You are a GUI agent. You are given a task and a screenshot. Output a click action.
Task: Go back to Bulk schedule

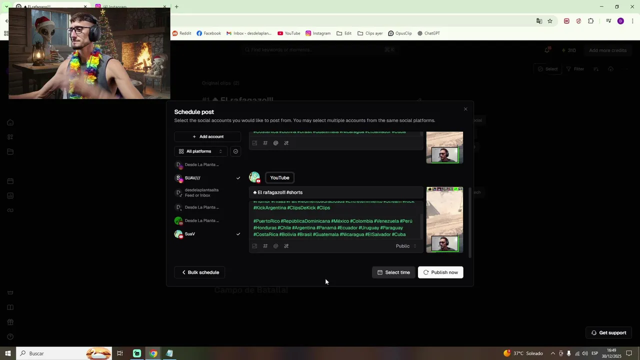coord(200,272)
